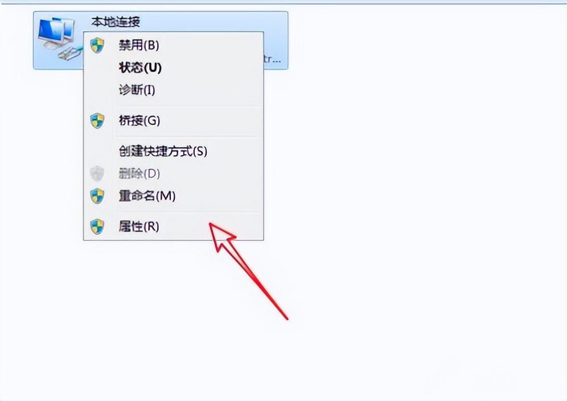This screenshot has width=567, height=401.
Task: Click the shield icon beside 属性(R)
Action: coord(97,227)
